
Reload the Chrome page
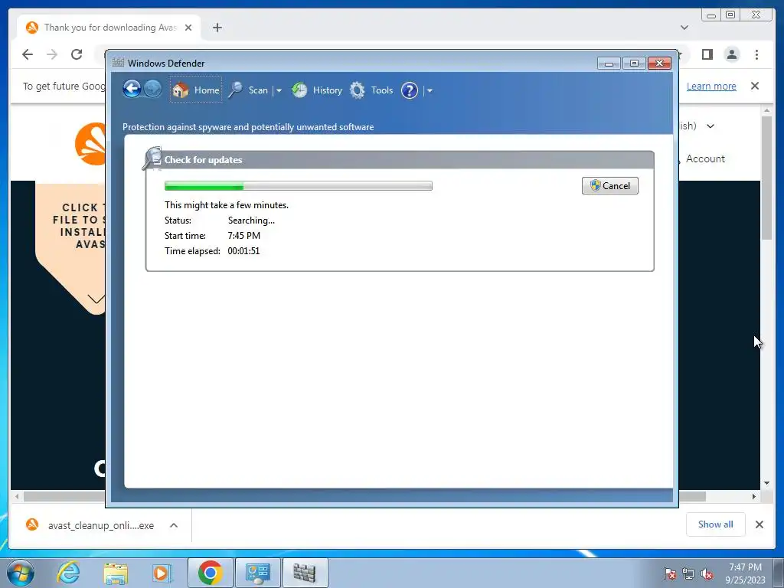(77, 54)
